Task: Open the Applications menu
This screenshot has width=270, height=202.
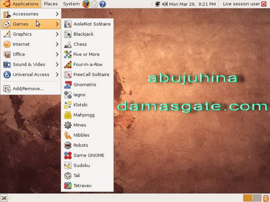Action: click(x=21, y=4)
